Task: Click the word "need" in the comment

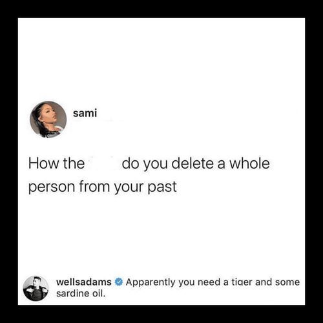Action: tap(208, 282)
